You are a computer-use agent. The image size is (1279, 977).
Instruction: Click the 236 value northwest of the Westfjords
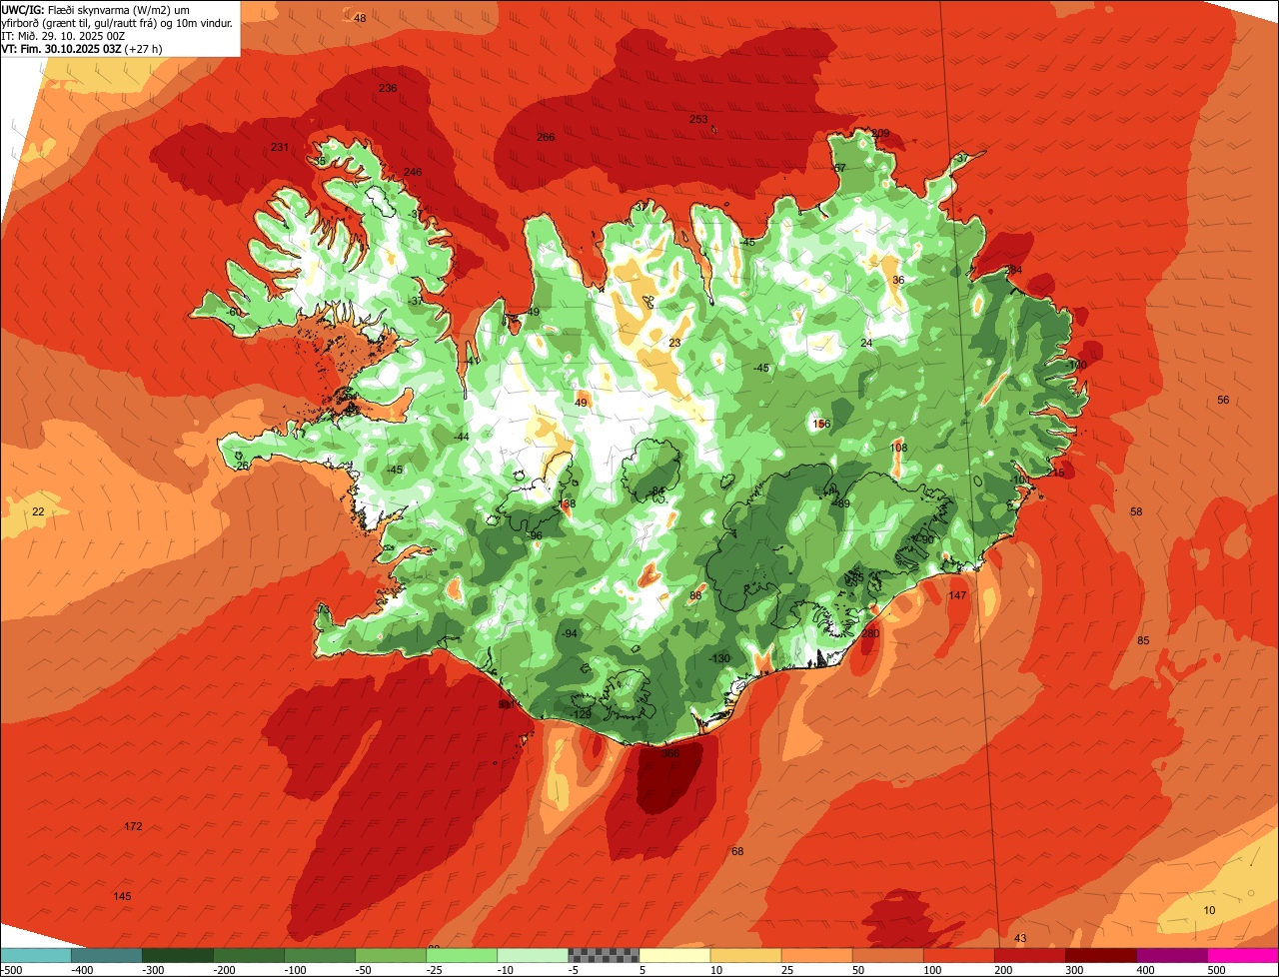(388, 88)
